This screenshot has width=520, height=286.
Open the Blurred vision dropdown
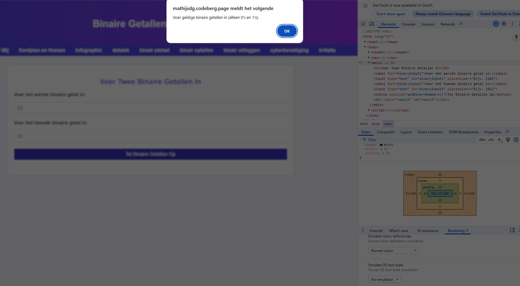[x=393, y=250]
